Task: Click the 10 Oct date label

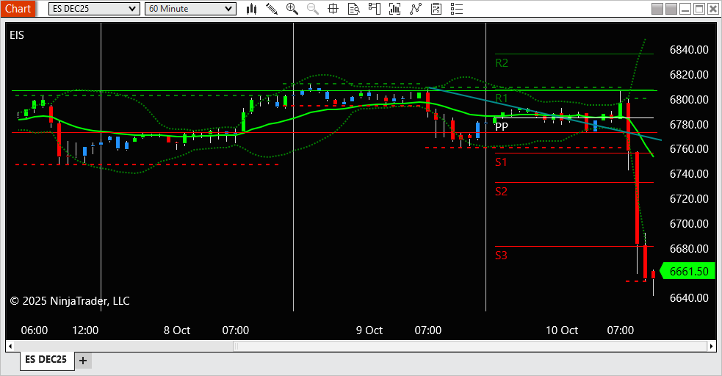Action: click(x=562, y=330)
